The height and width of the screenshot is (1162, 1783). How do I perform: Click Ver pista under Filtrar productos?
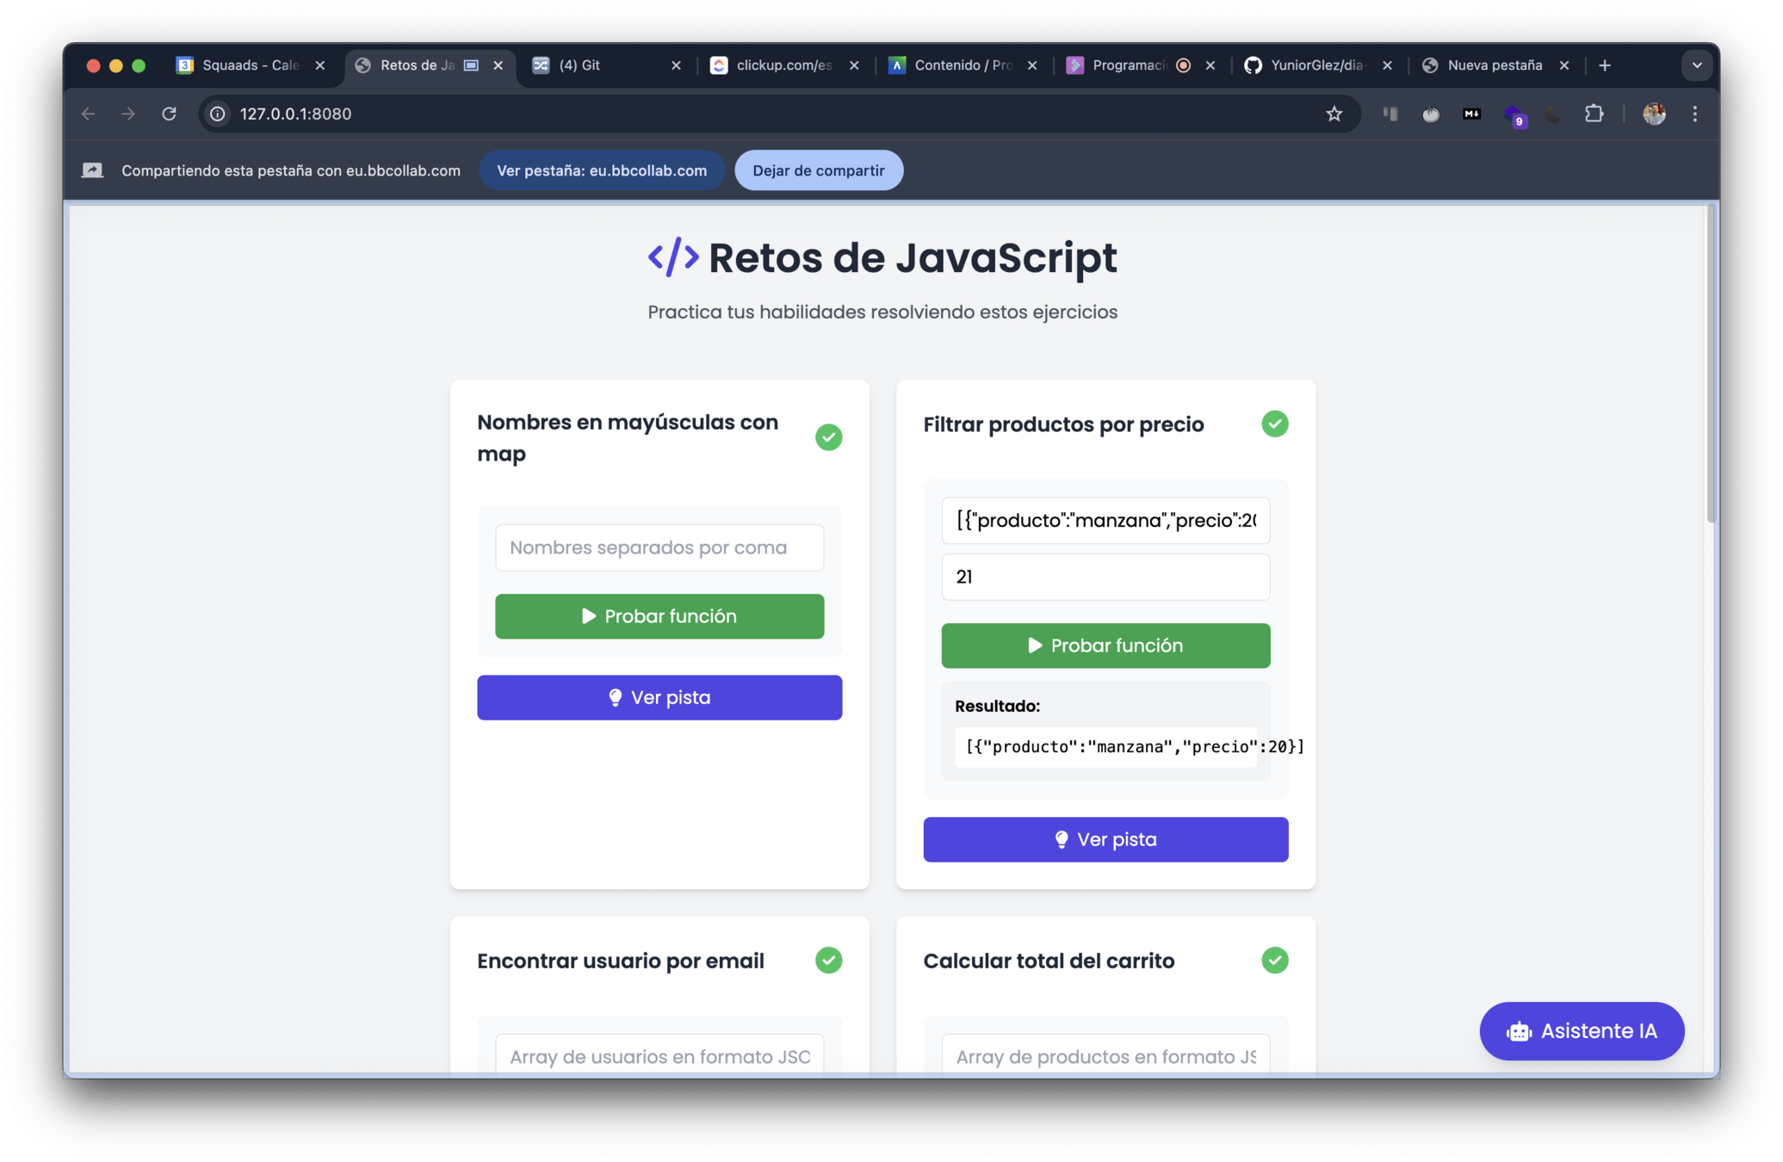pos(1105,839)
